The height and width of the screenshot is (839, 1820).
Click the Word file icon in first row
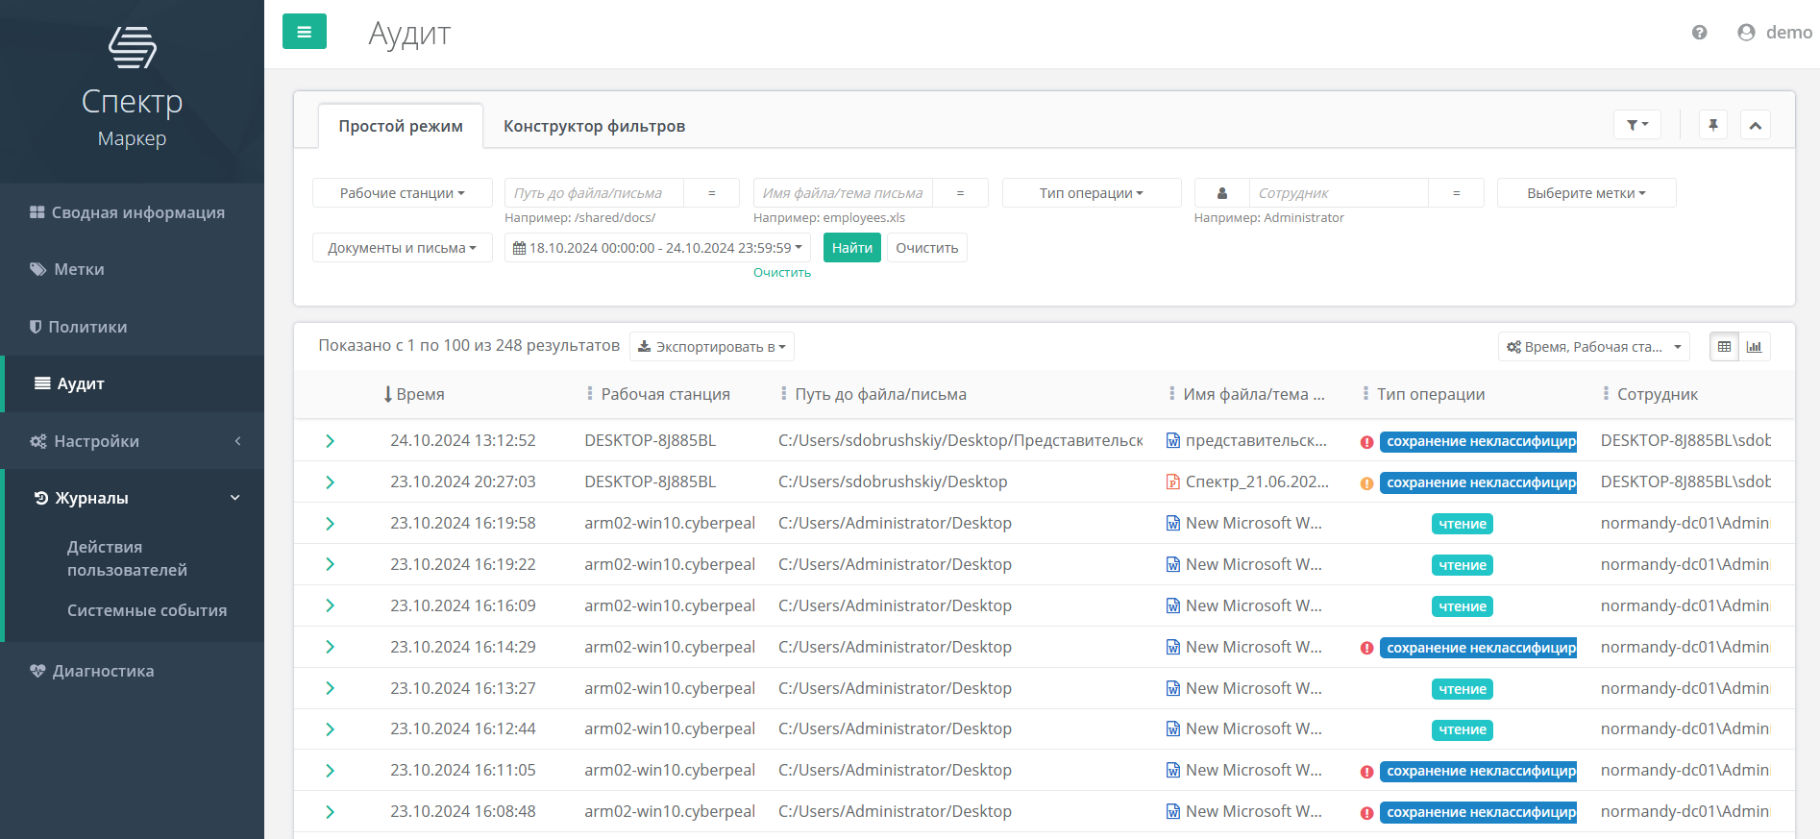[x=1172, y=441]
